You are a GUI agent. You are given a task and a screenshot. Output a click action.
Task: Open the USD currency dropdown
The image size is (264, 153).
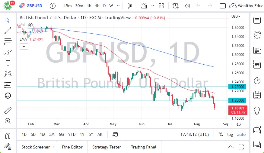(x=236, y=17)
